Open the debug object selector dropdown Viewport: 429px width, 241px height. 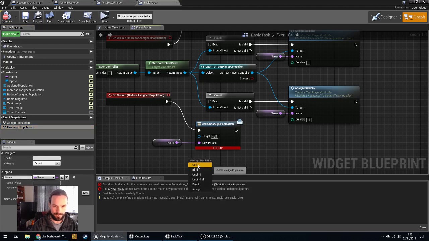coord(134,16)
